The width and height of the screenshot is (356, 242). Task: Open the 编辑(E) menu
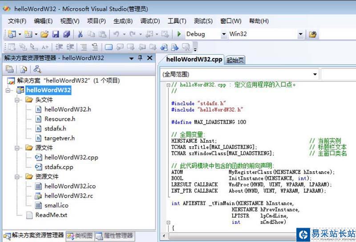[x=43, y=21]
